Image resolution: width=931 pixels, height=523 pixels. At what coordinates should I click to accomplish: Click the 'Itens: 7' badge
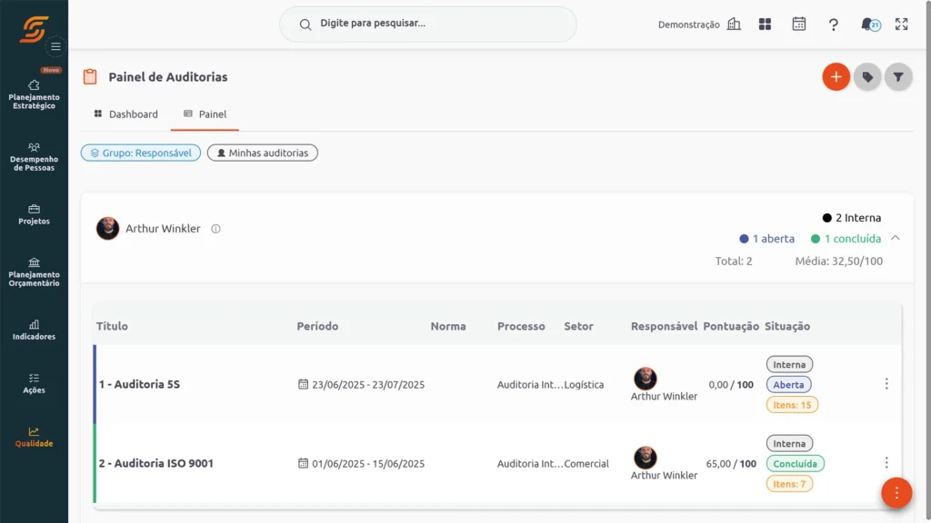[x=789, y=483]
